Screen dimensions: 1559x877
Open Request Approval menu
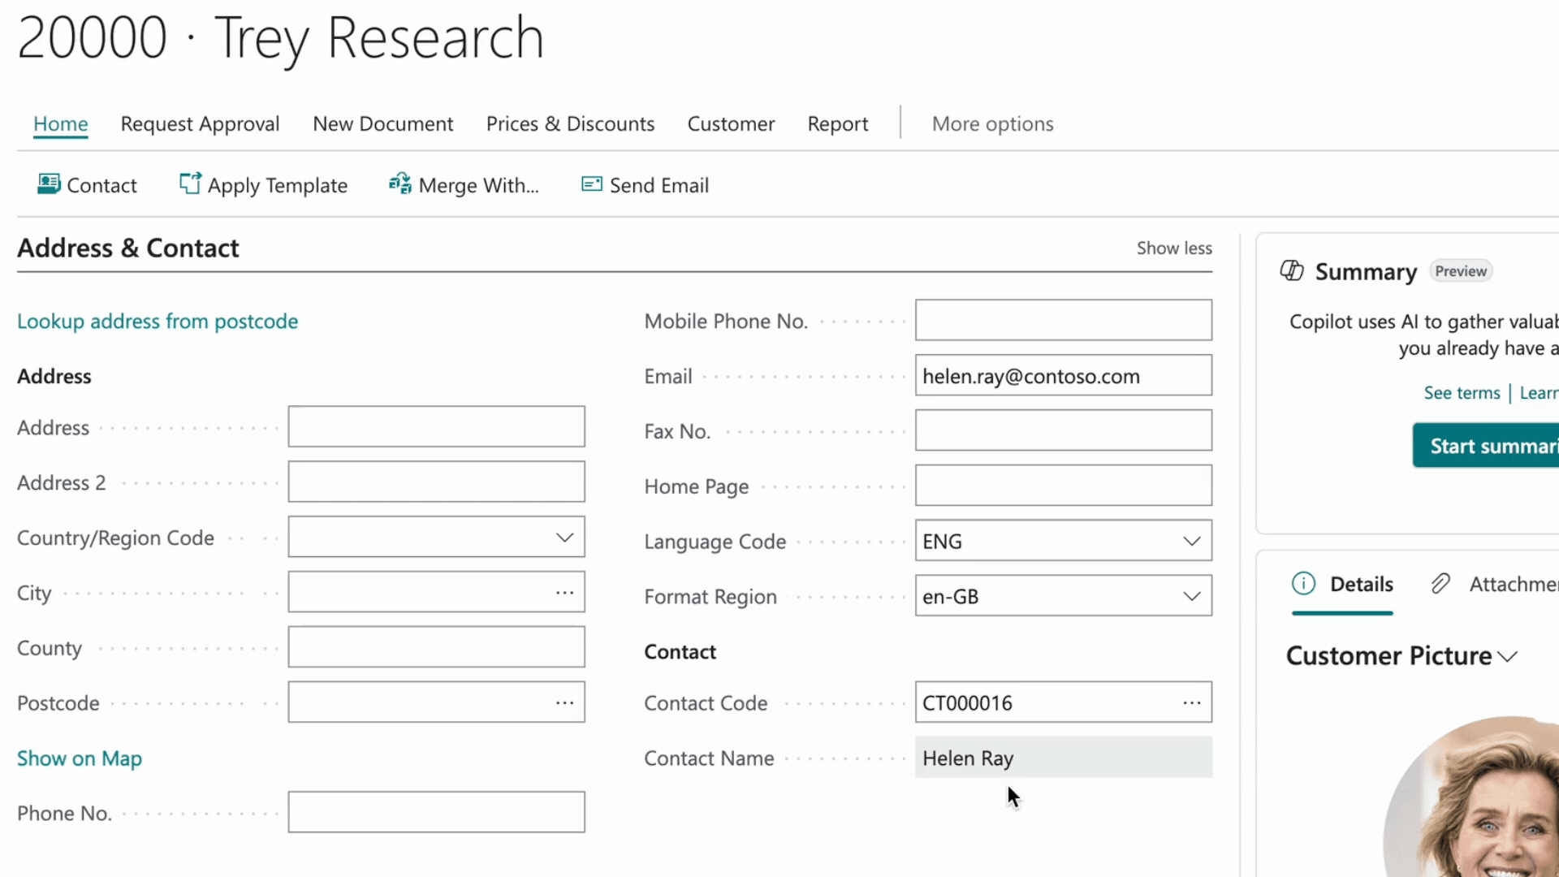[x=201, y=123]
